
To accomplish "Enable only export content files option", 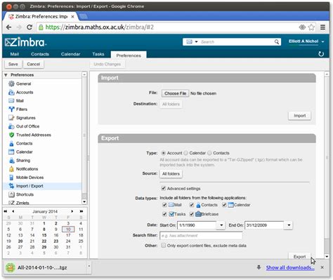I will click(164, 246).
